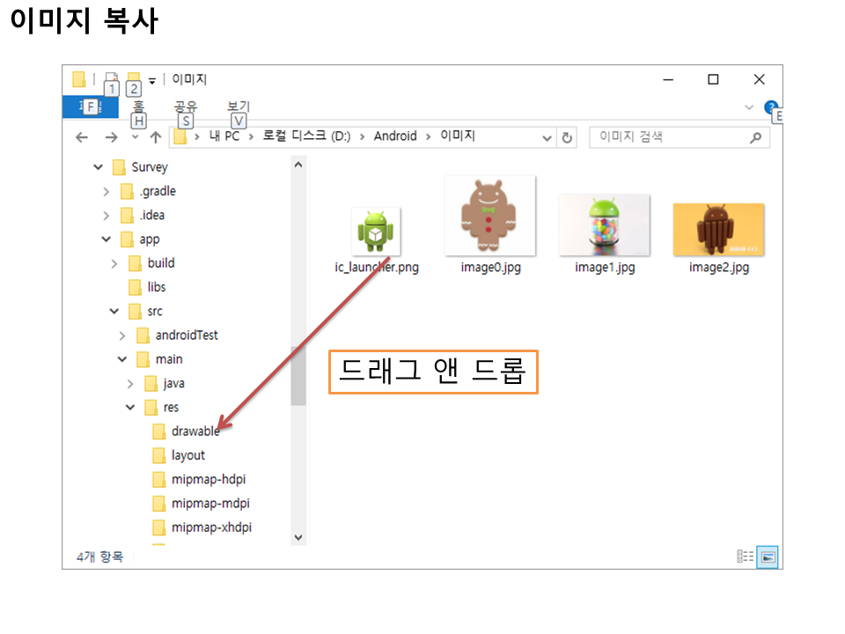The image size is (845, 634).
Task: Open the address bar history dropdown
Action: tap(547, 137)
